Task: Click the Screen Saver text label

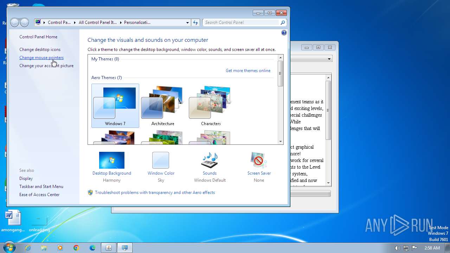Action: point(259,173)
